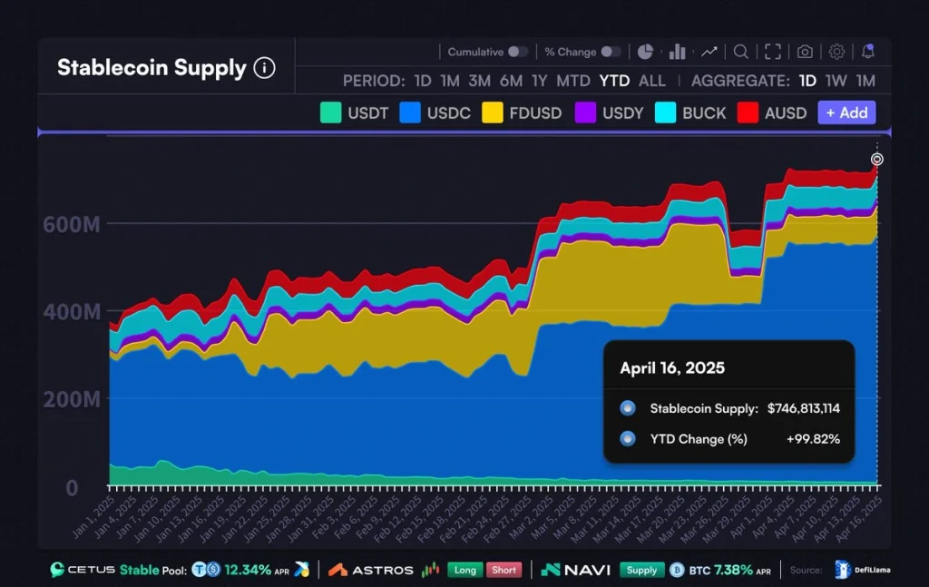The image size is (929, 587).
Task: Turn on the % Change switch
Action: pos(611,52)
